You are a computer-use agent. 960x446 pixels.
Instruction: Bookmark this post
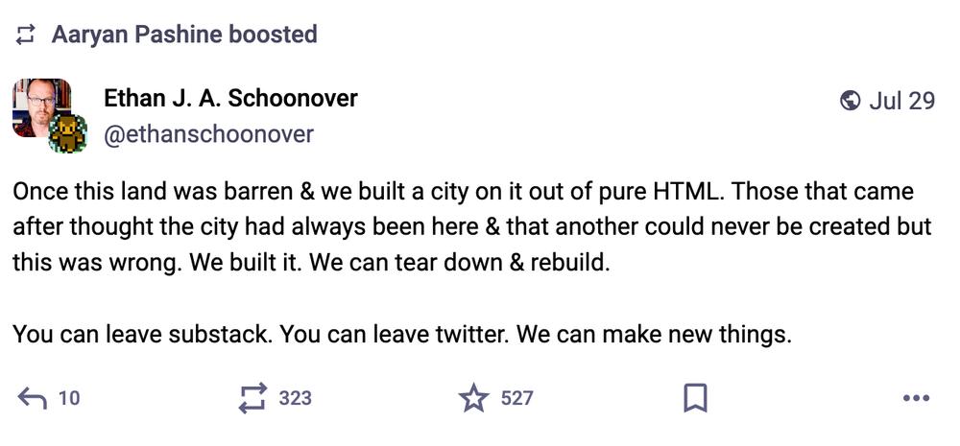coord(695,398)
